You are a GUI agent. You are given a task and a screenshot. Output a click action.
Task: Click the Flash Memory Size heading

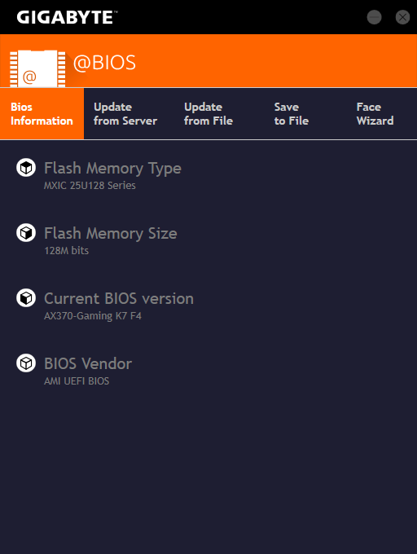click(x=111, y=234)
